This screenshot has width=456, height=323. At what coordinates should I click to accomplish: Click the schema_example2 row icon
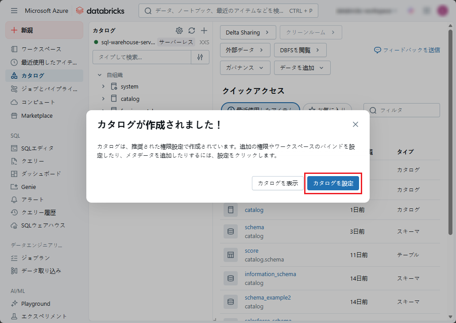[x=231, y=302]
